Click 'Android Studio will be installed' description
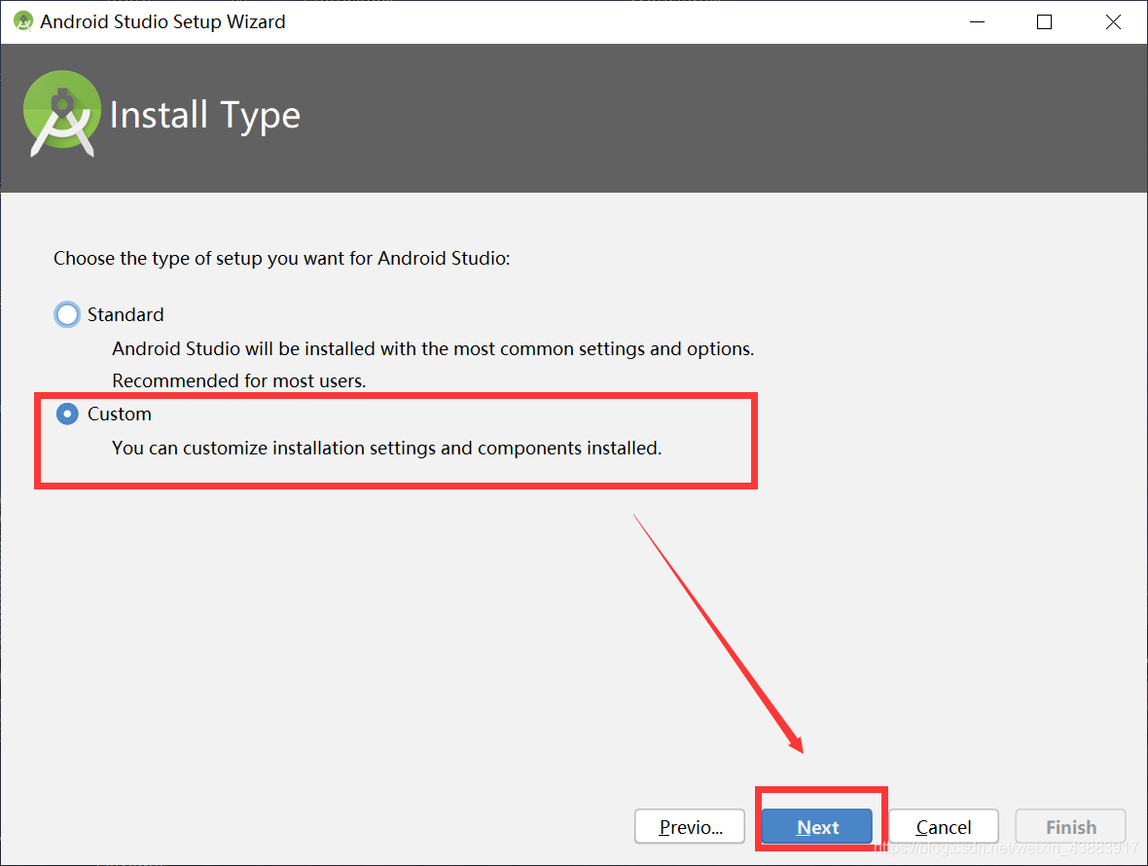 pos(433,349)
